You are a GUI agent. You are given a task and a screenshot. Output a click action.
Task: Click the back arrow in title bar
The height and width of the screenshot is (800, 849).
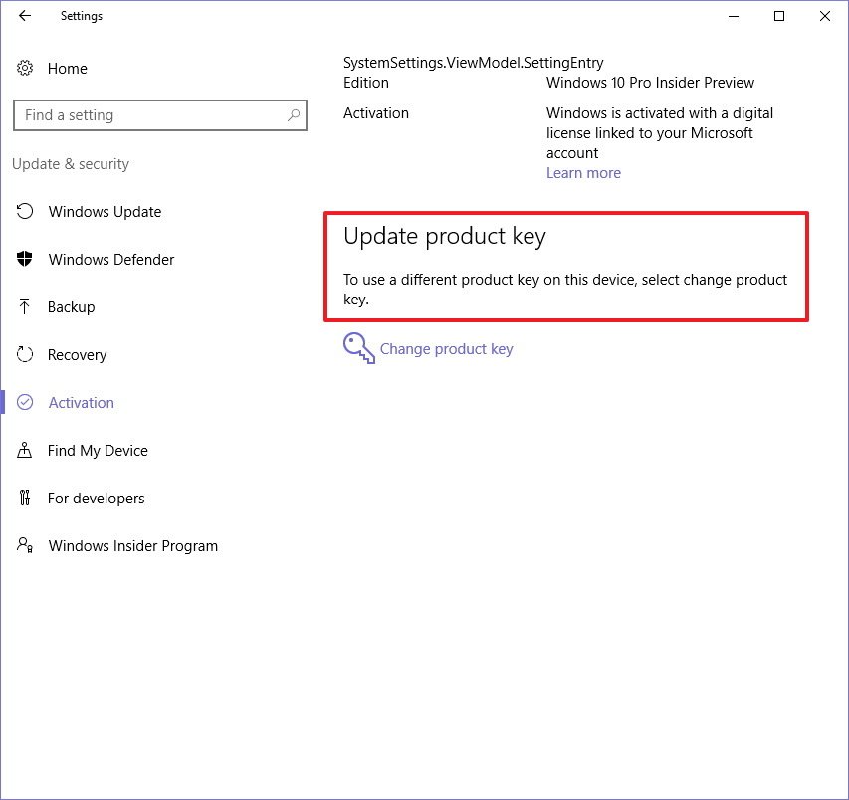[x=25, y=16]
